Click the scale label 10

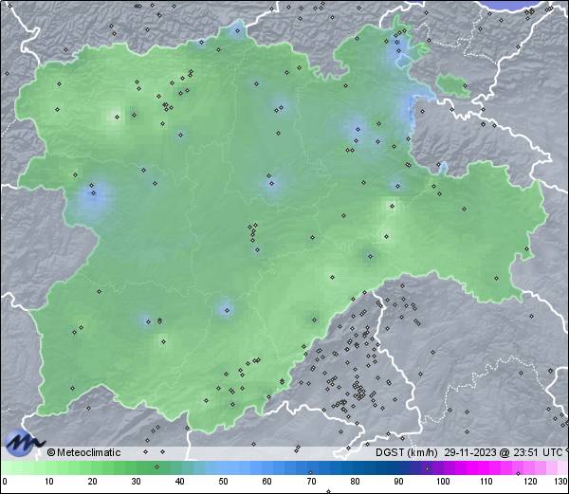(x=49, y=482)
